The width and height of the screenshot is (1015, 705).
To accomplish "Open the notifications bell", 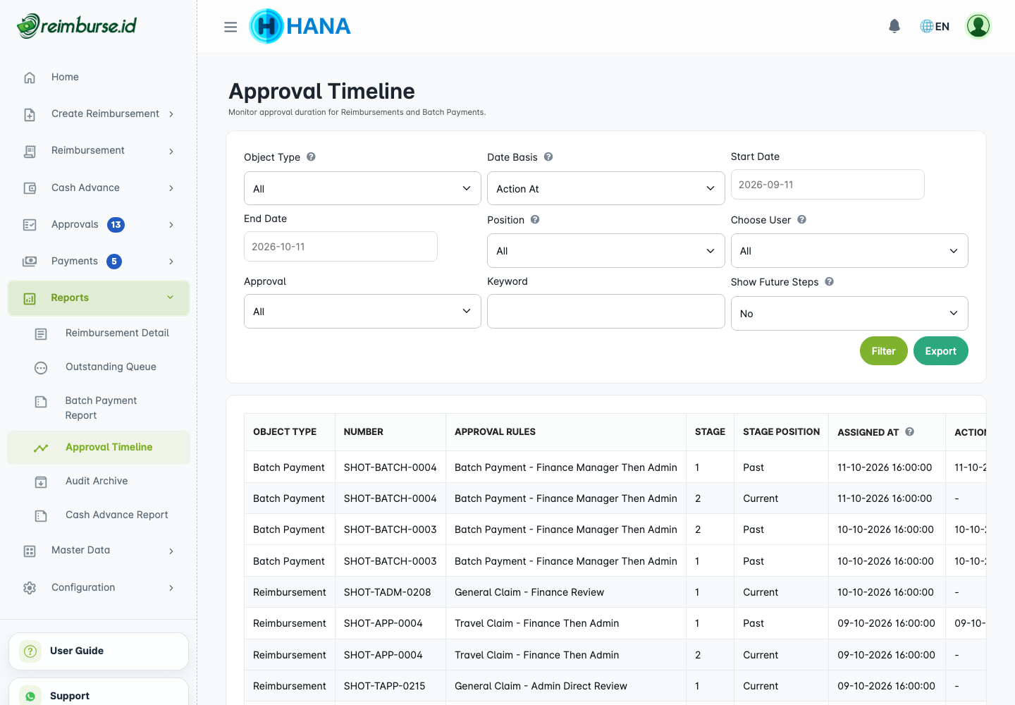I will (x=894, y=26).
